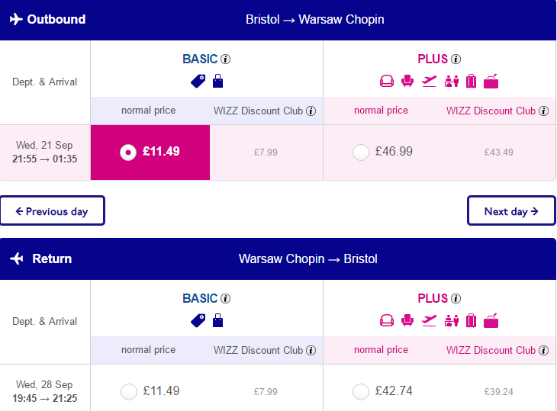Click the outbound BASIC carry-on bag icon

[x=217, y=81]
